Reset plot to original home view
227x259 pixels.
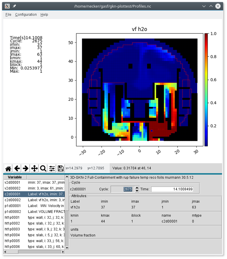8,168
